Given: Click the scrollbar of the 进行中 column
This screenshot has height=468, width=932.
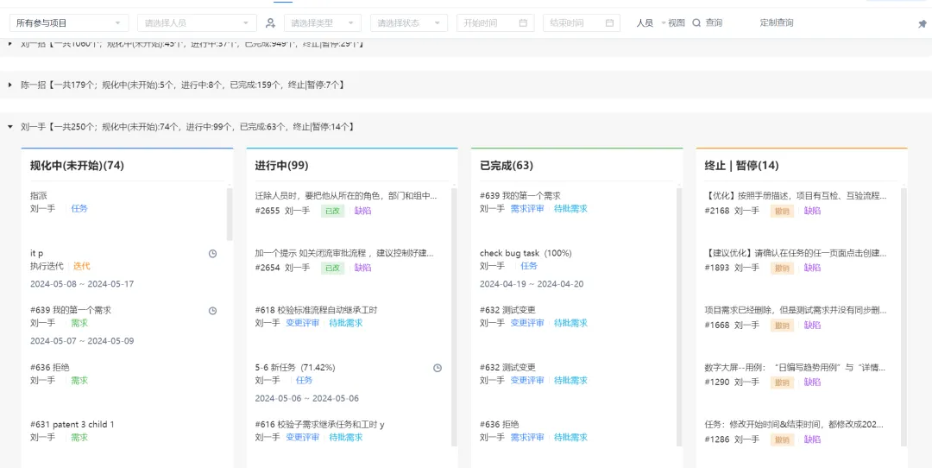Looking at the screenshot, I should [455, 317].
